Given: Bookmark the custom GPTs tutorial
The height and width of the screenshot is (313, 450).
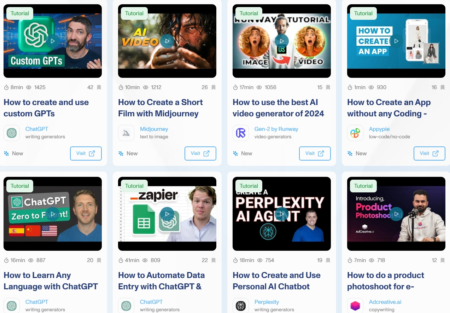Looking at the screenshot, I should click(99, 87).
